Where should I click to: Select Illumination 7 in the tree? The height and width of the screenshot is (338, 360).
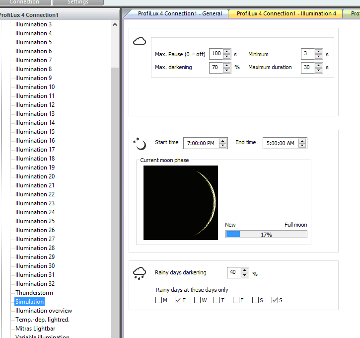(x=34, y=60)
